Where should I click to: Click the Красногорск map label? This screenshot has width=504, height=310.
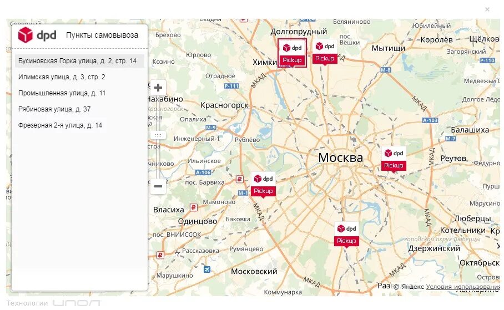click(x=224, y=105)
